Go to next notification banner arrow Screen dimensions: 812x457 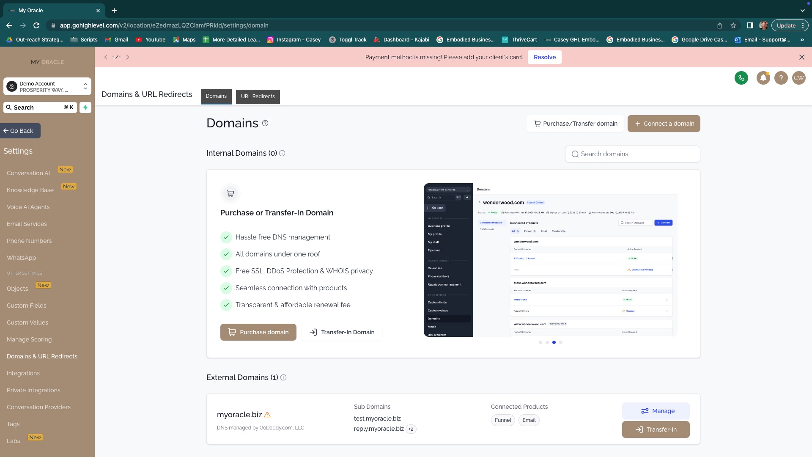pos(128,57)
